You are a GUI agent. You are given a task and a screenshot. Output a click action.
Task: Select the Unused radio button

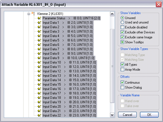click(122, 18)
